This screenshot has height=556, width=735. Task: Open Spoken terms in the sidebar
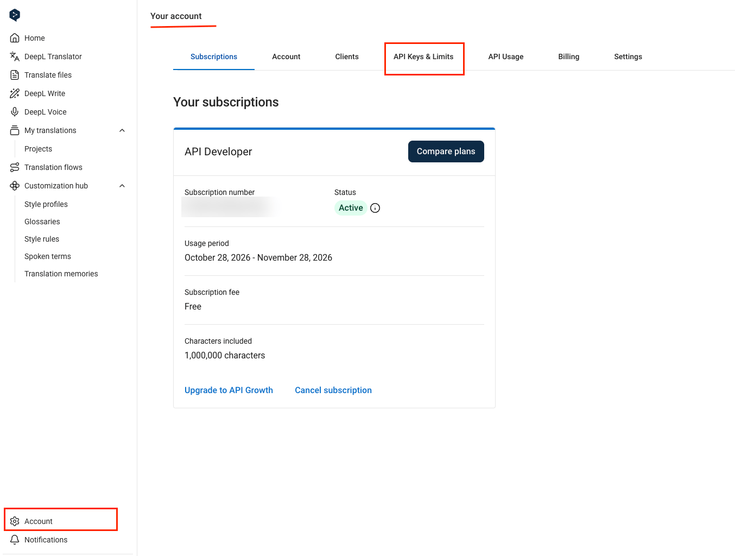[x=48, y=256]
